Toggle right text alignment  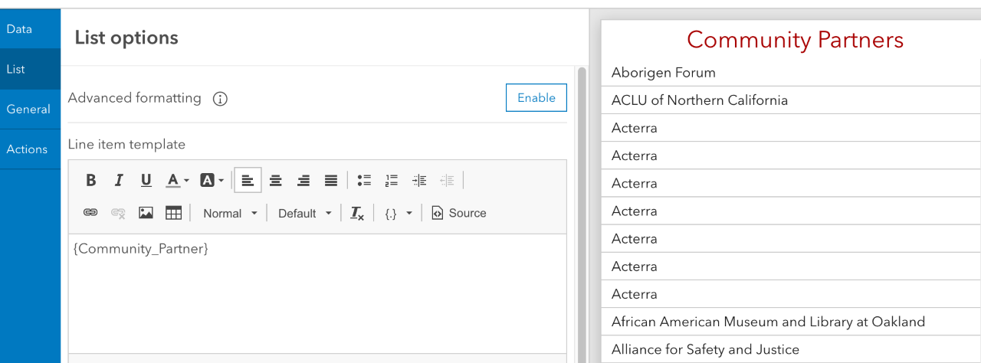click(303, 181)
